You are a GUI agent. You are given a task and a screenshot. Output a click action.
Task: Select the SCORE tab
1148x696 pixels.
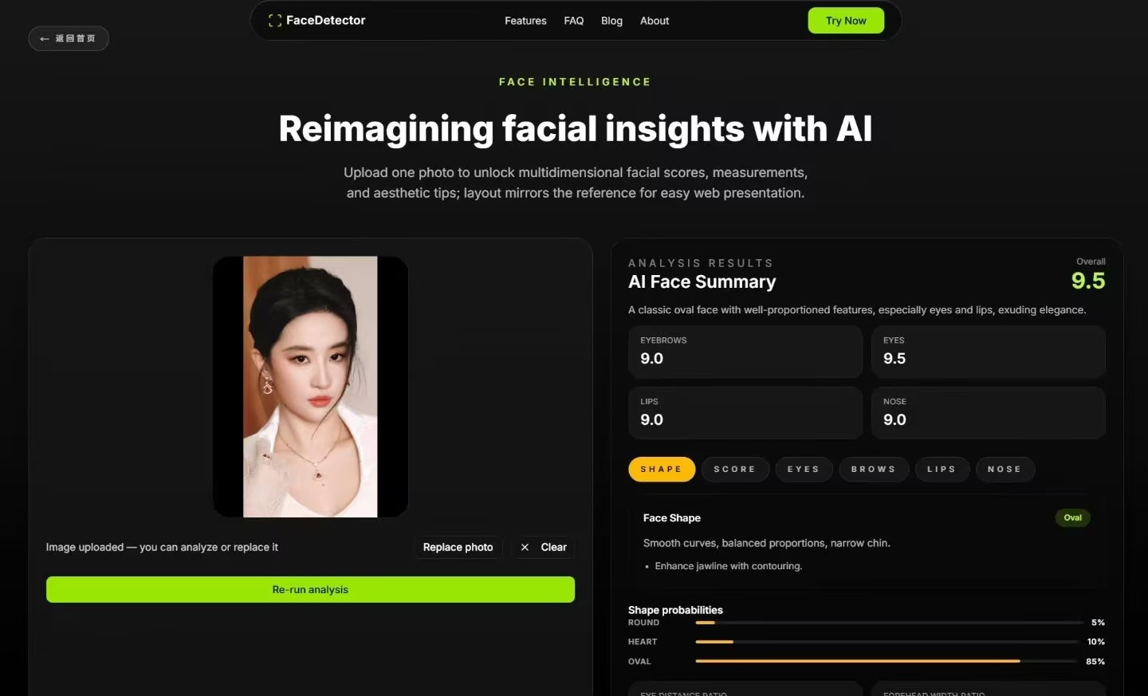pos(734,469)
